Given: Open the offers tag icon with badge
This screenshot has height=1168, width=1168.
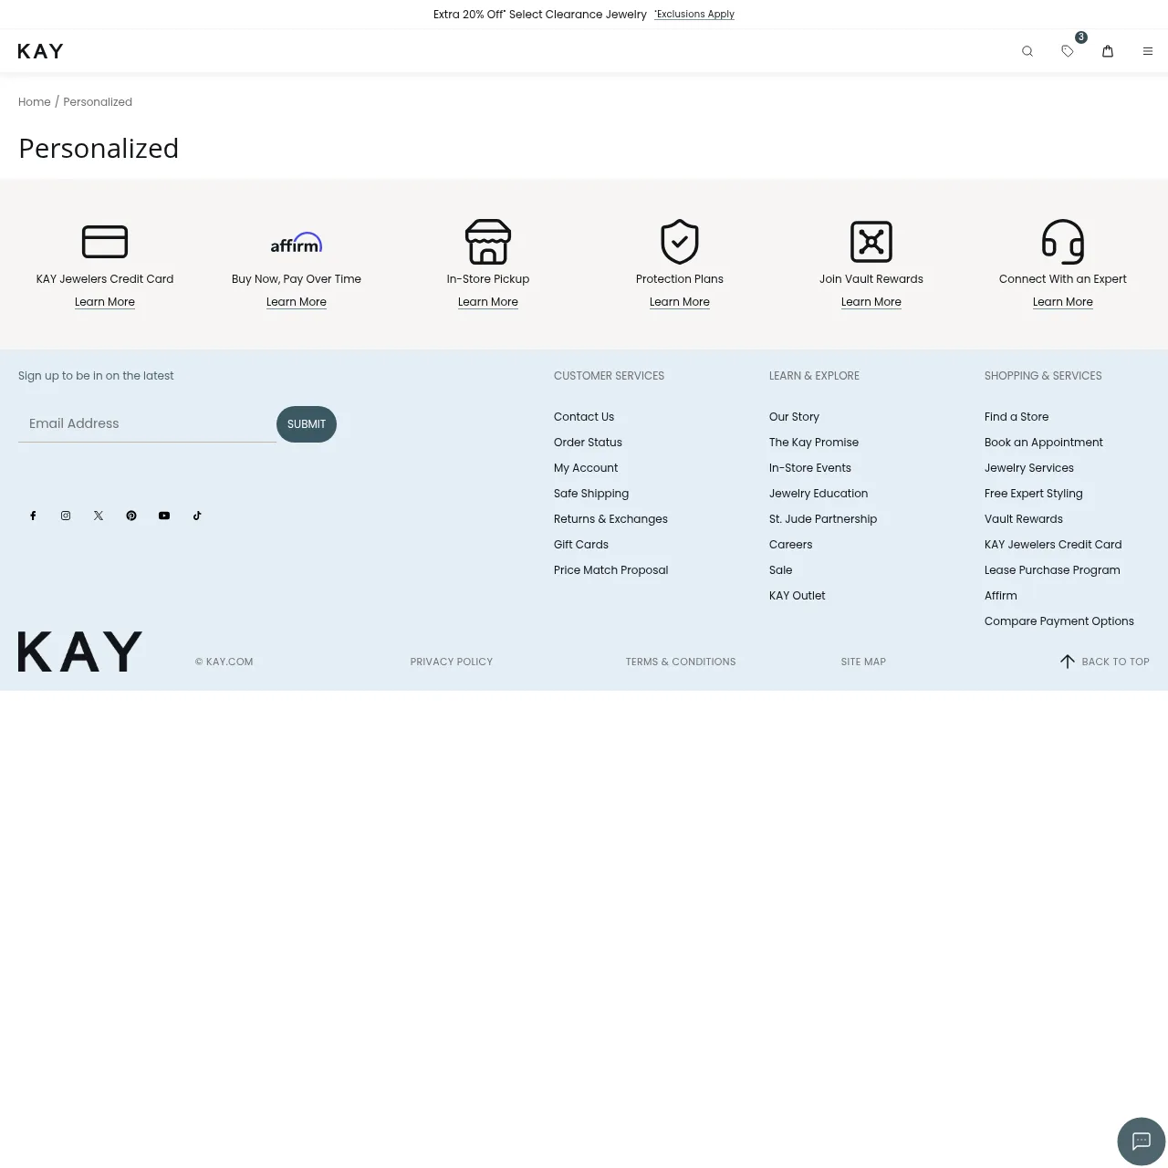Looking at the screenshot, I should tap(1068, 51).
